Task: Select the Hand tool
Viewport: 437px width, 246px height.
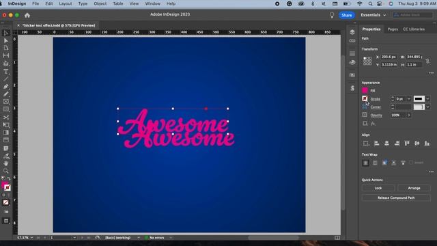Action: 6,163
